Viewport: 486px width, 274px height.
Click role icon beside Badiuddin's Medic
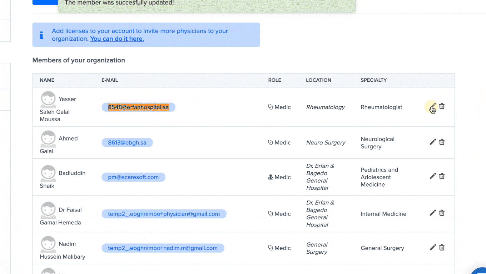click(271, 177)
